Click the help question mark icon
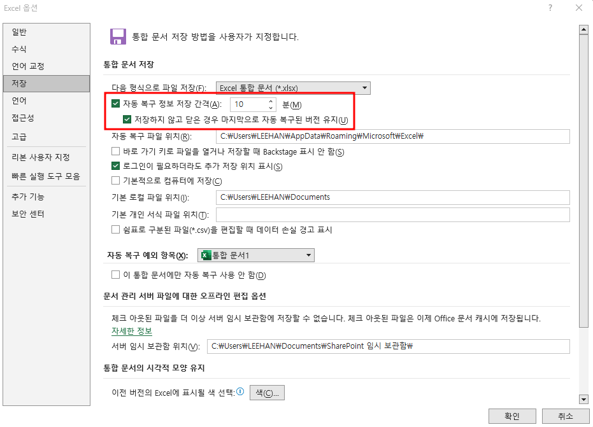 pos(550,8)
